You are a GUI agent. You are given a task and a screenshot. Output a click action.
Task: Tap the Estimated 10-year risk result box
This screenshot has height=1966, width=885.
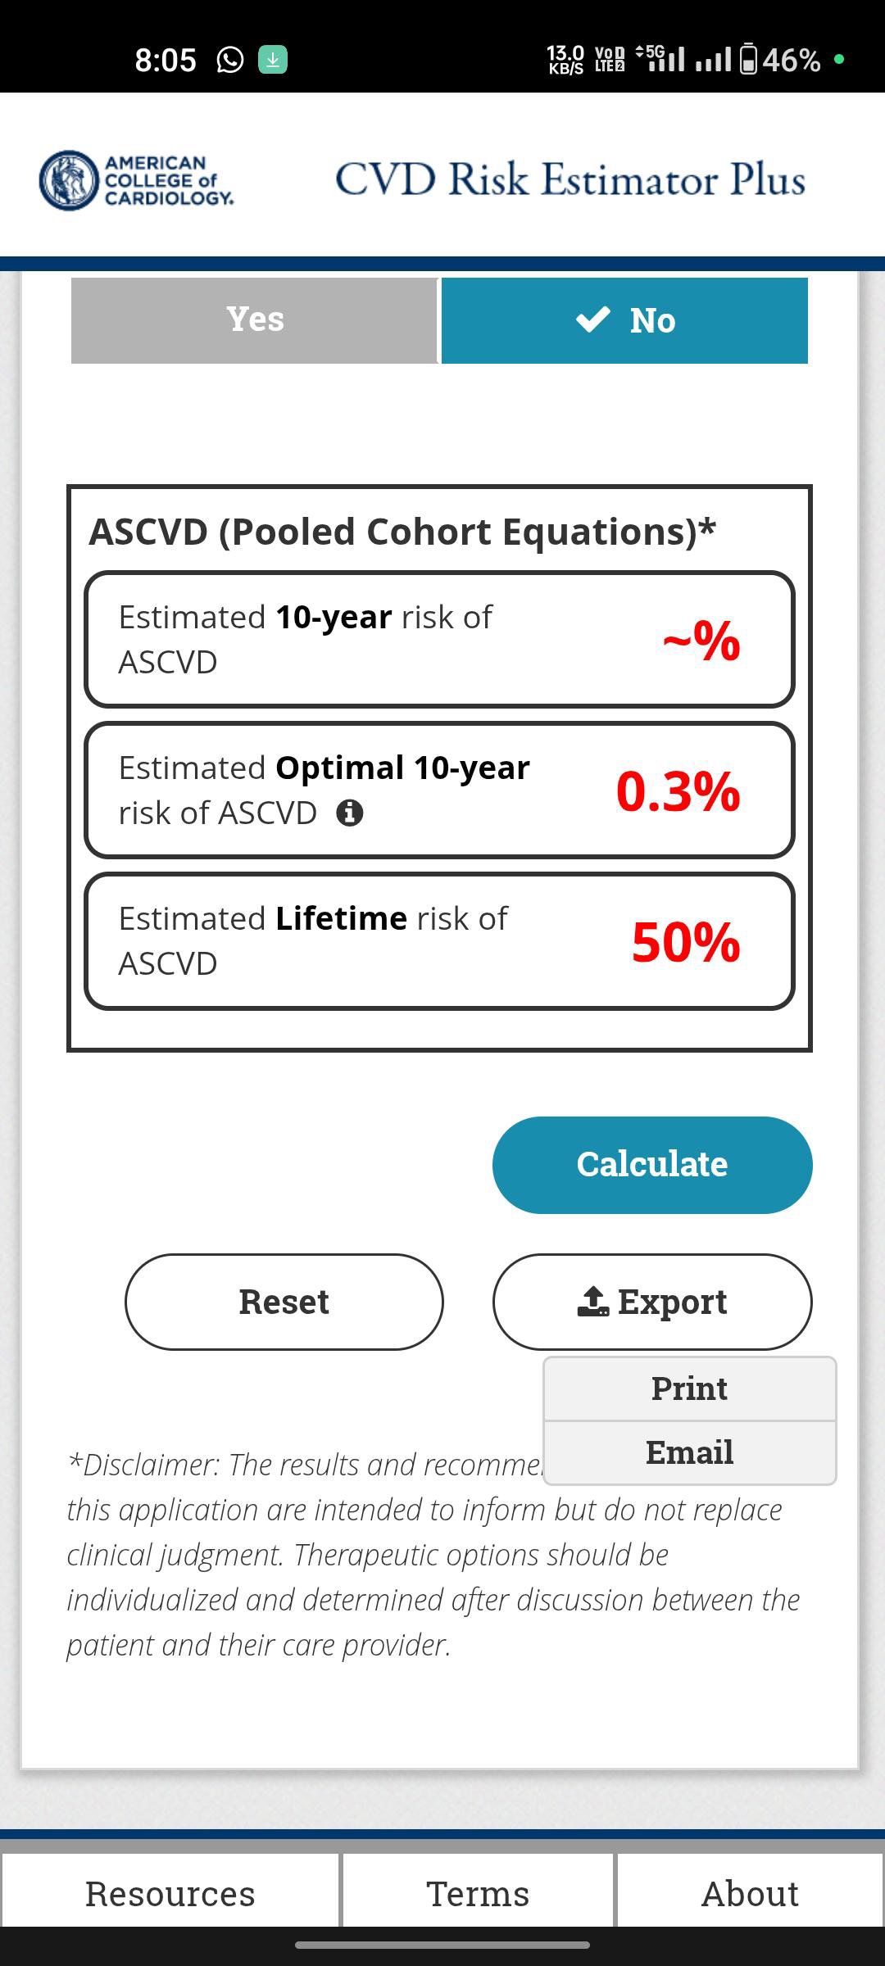coord(439,640)
